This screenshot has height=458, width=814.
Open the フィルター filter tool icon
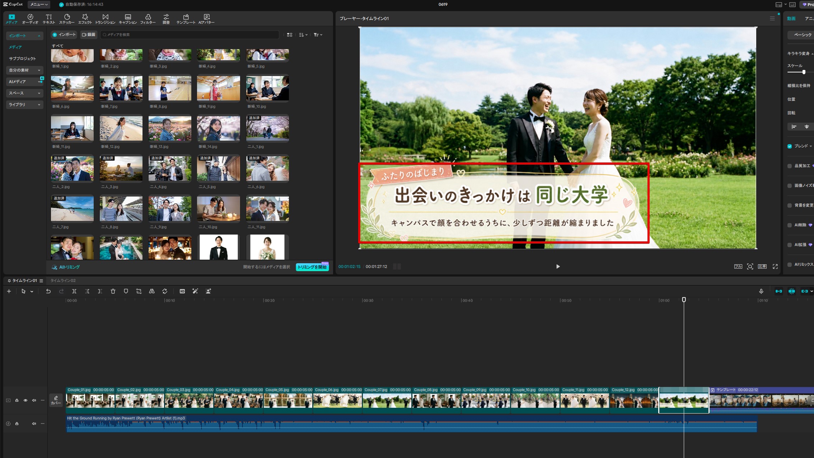[148, 19]
